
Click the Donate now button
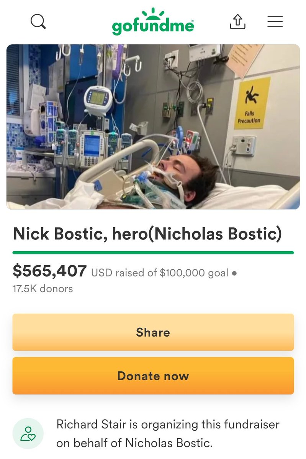coord(153,376)
